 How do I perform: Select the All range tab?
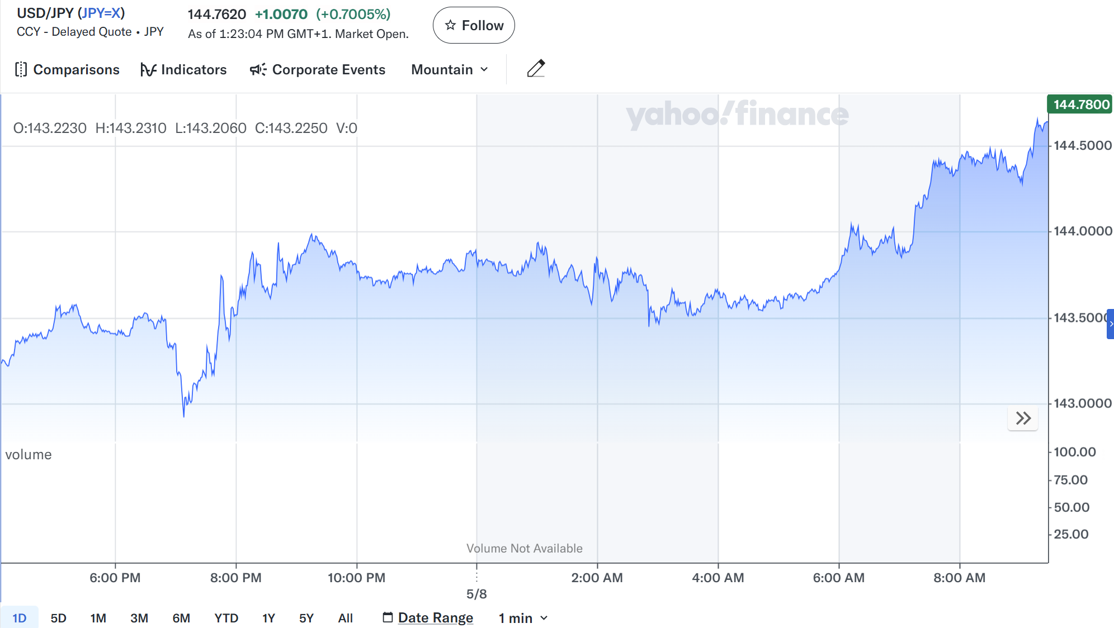pos(346,618)
